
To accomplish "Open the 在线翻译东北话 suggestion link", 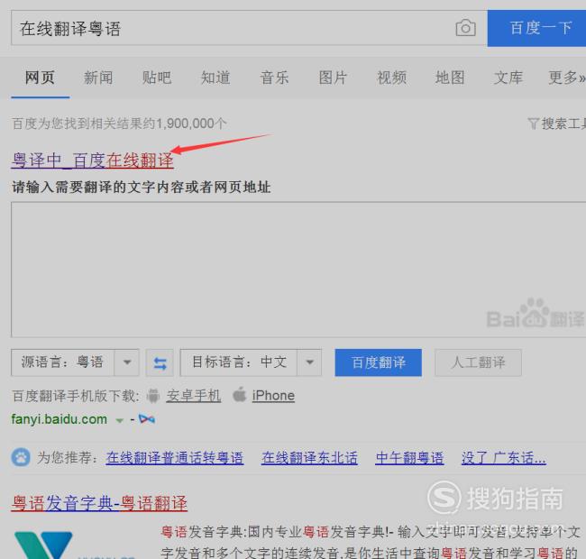I will (309, 458).
